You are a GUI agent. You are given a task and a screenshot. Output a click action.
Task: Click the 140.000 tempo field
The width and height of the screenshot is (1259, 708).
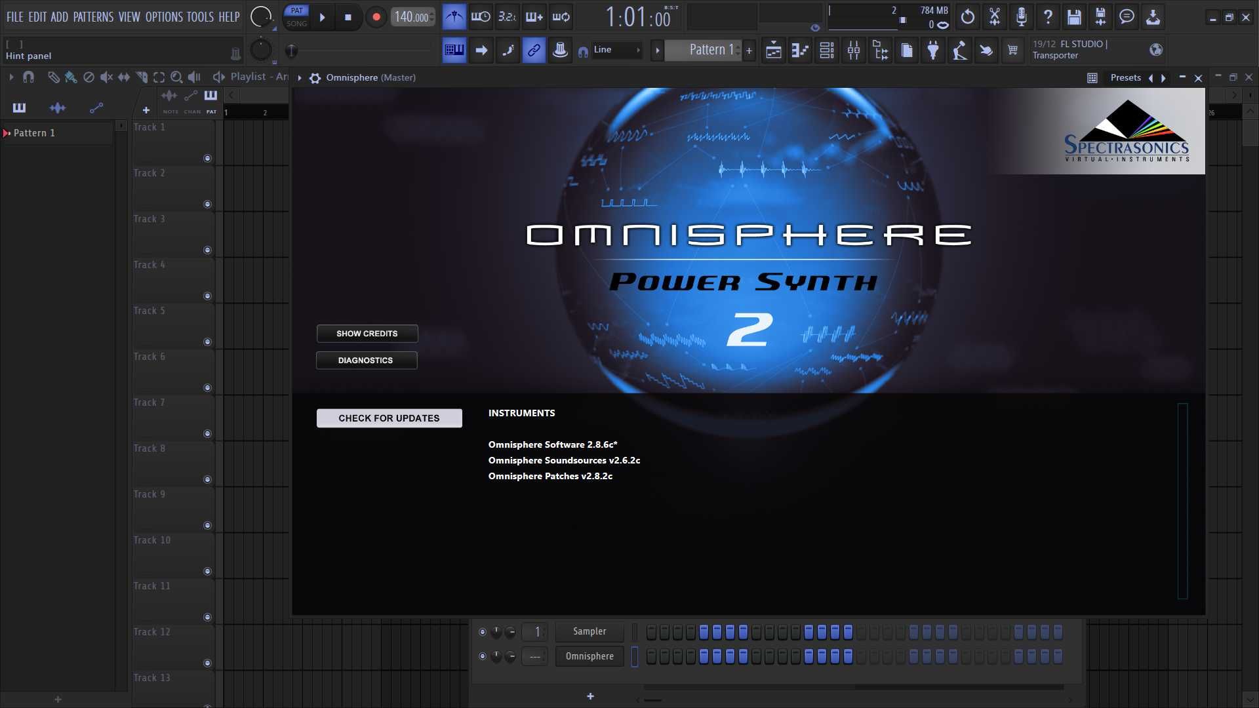pyautogui.click(x=412, y=18)
